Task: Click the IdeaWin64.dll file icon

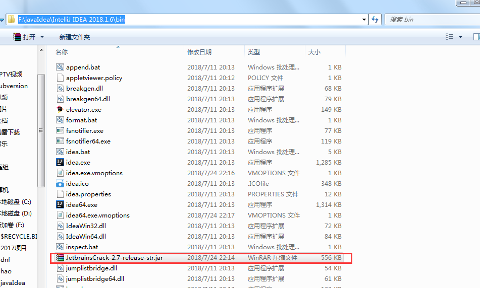Action: (x=60, y=236)
